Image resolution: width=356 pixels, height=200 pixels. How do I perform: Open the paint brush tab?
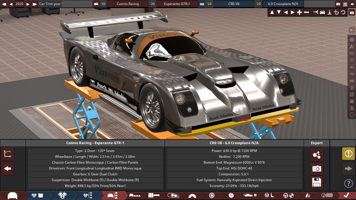(154, 196)
